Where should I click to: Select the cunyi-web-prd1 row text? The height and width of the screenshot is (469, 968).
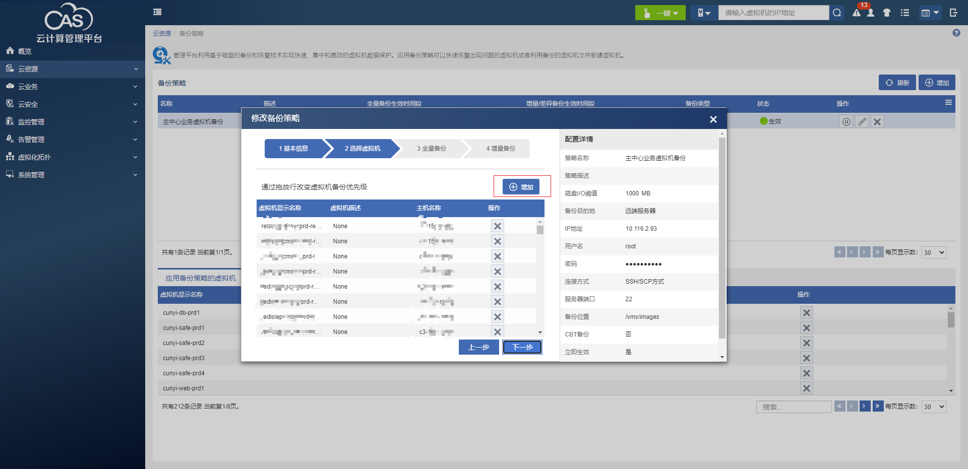tap(184, 388)
